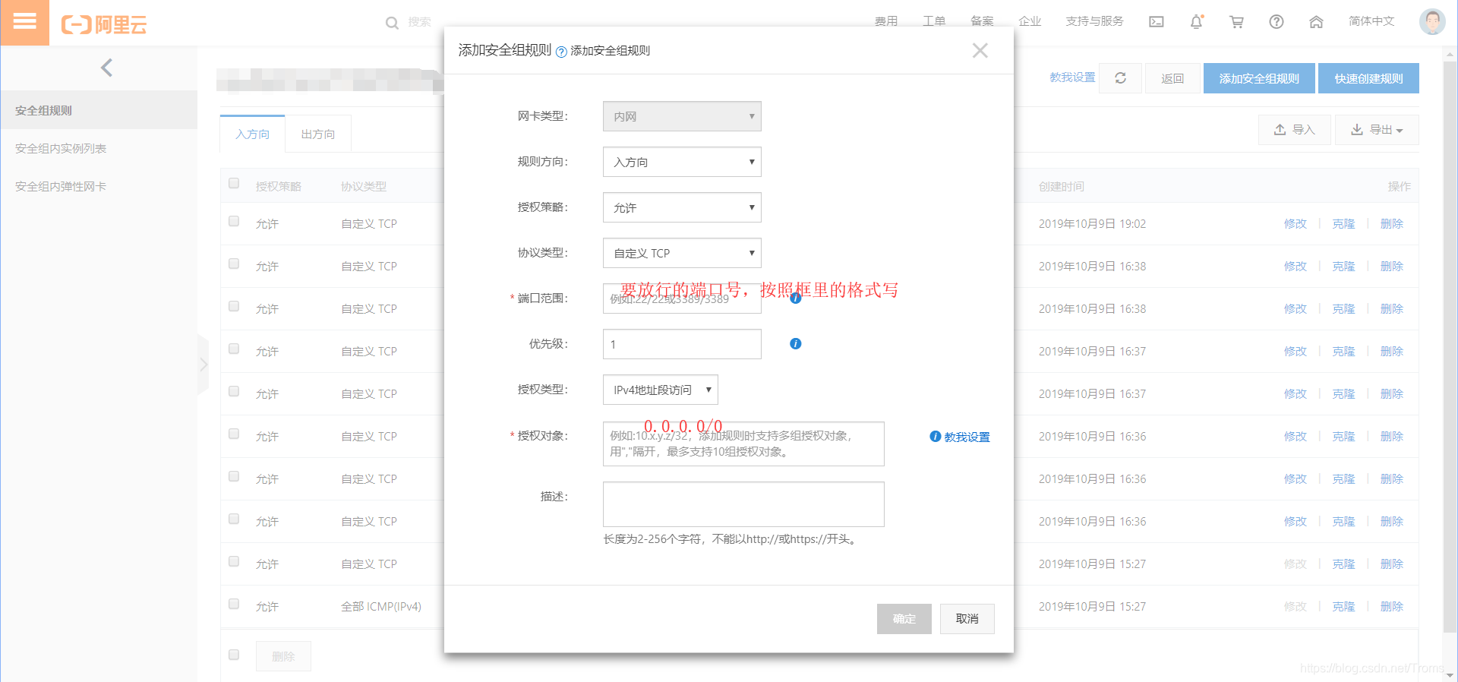Screen dimensions: 1458x682
Task: Click the 端口范围 input field
Action: tap(682, 298)
